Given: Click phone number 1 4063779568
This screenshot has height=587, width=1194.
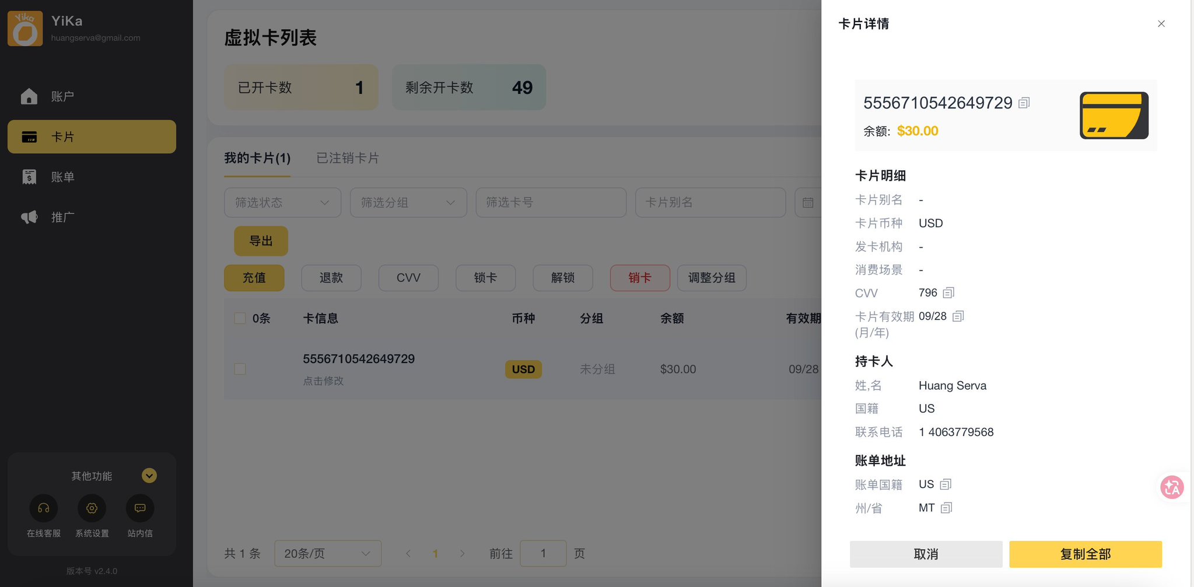Looking at the screenshot, I should tap(956, 432).
